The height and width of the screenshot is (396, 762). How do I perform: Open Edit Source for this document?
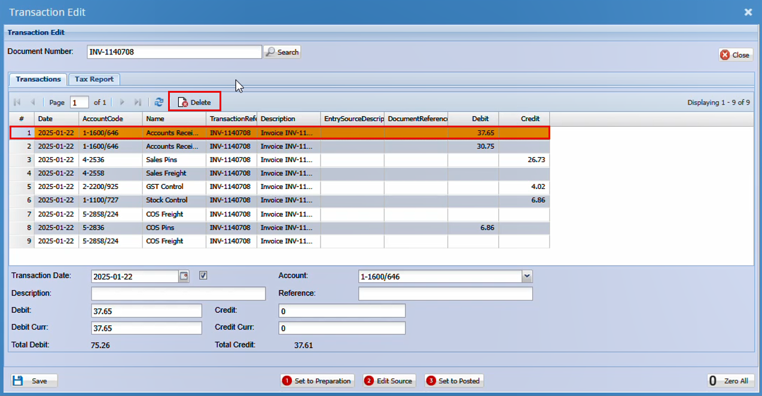click(x=389, y=381)
